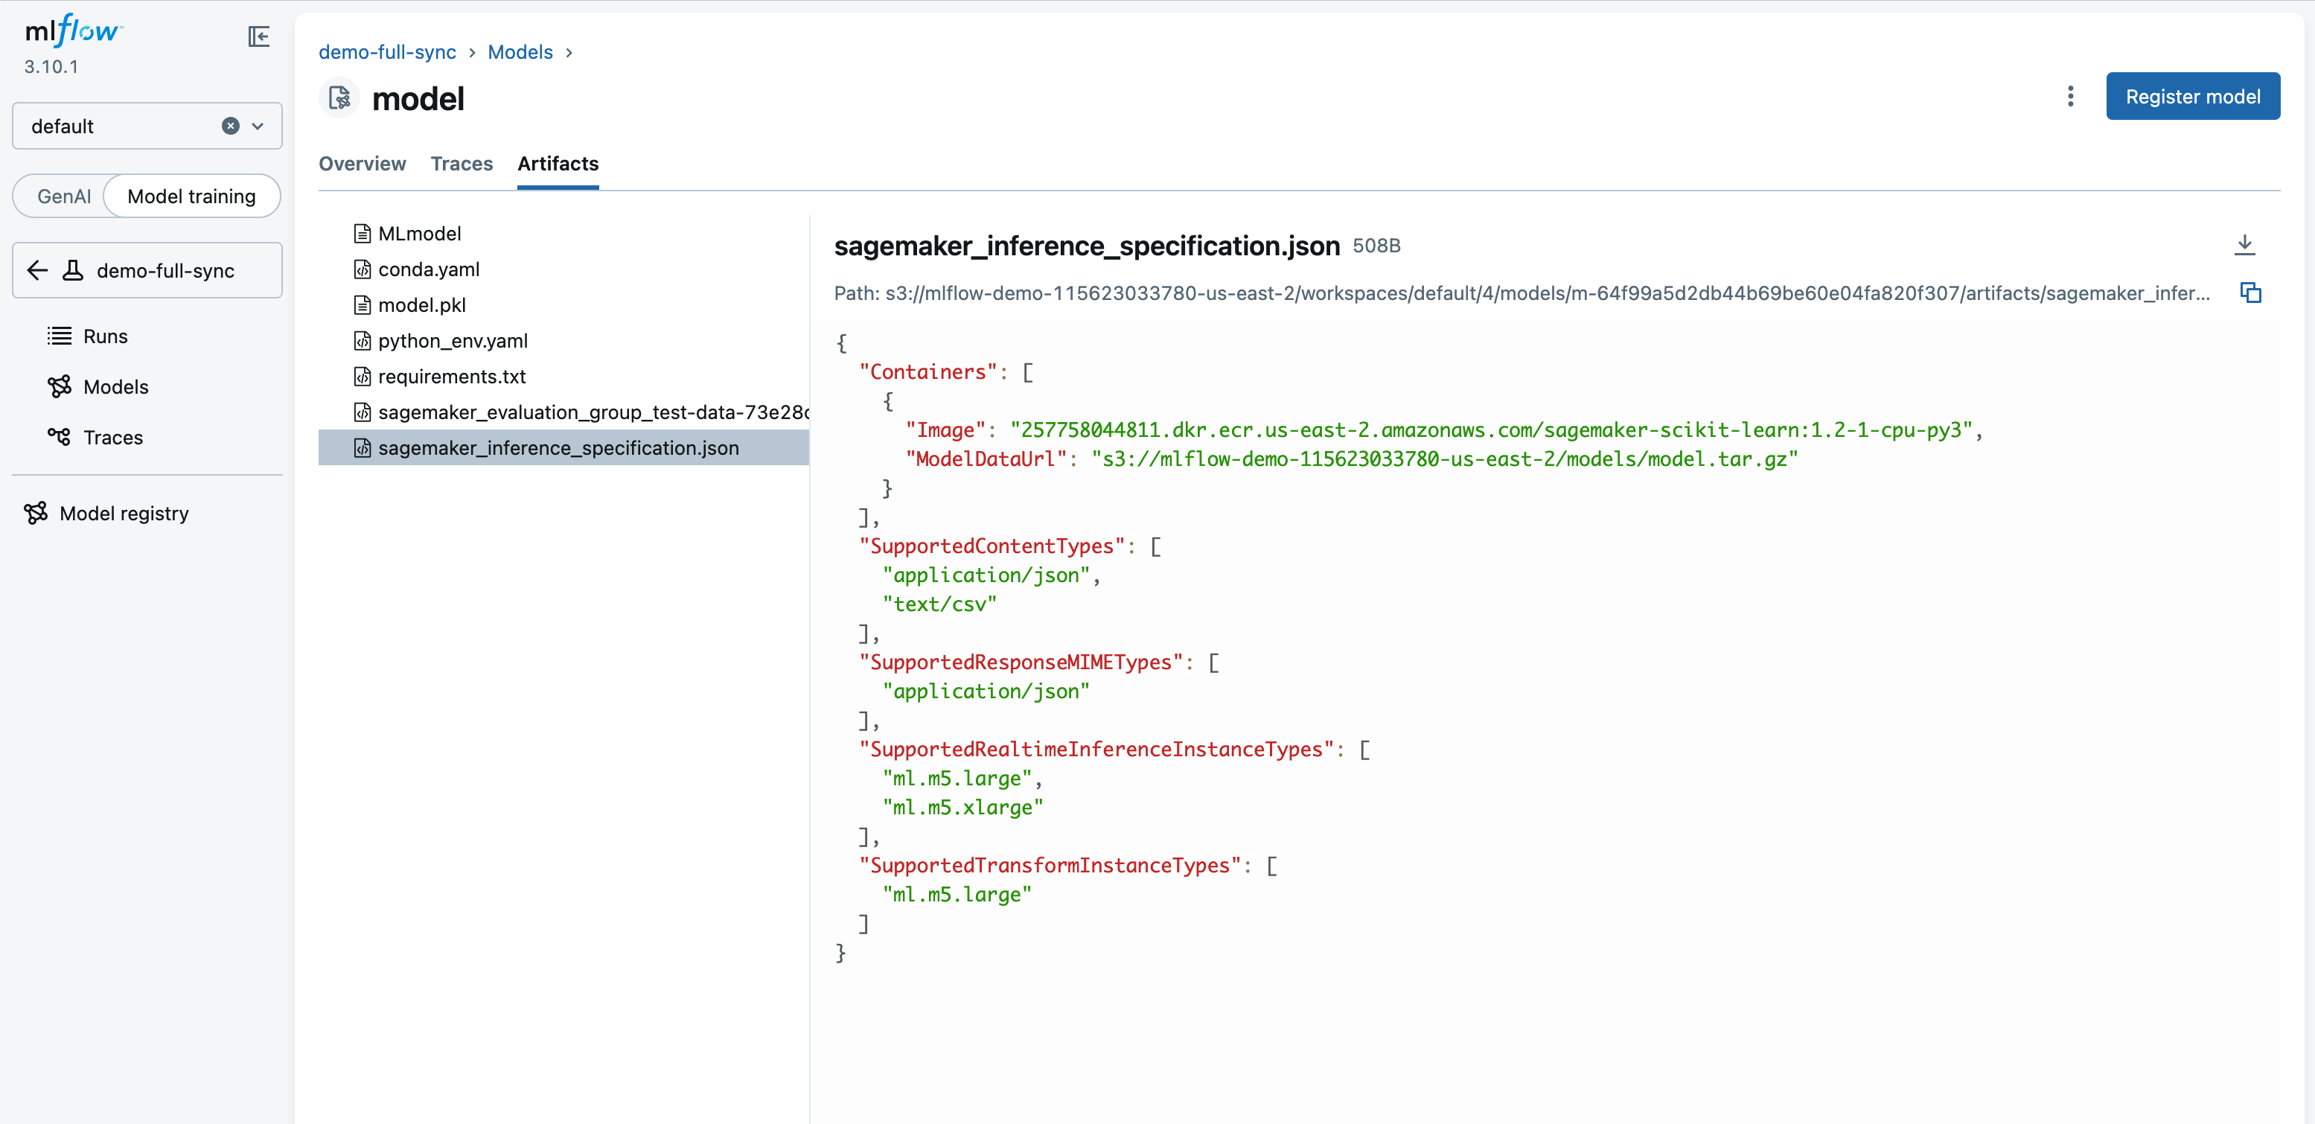
Task: Switch to the Traces tab
Action: point(461,164)
